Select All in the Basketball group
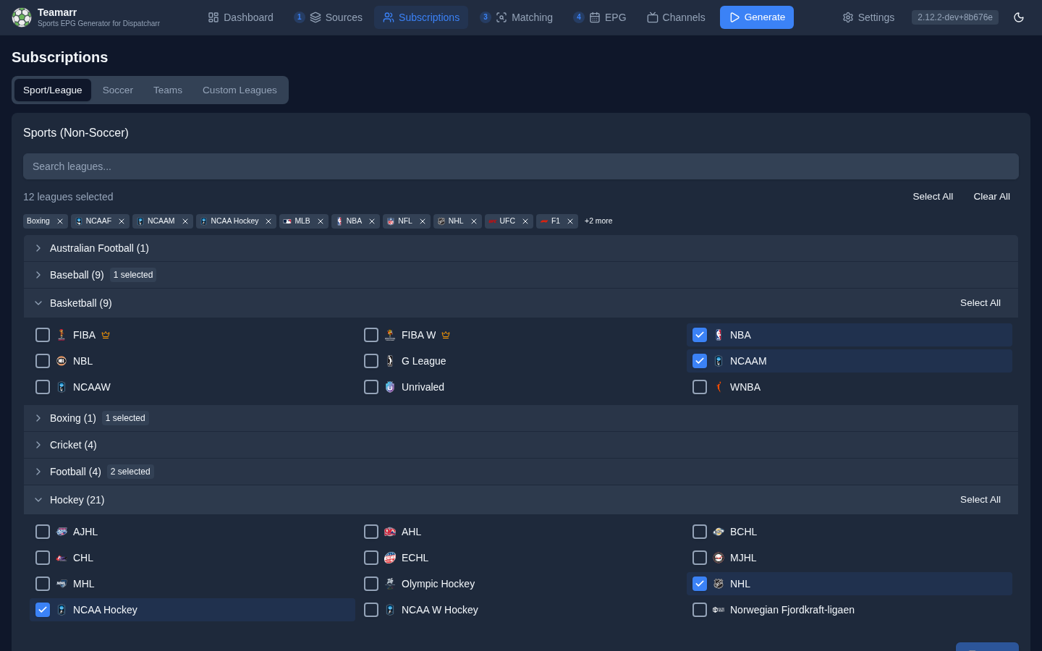The height and width of the screenshot is (651, 1042). click(980, 303)
